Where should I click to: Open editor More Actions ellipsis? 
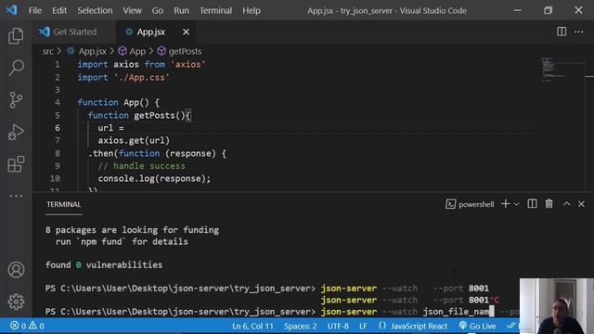(578, 32)
